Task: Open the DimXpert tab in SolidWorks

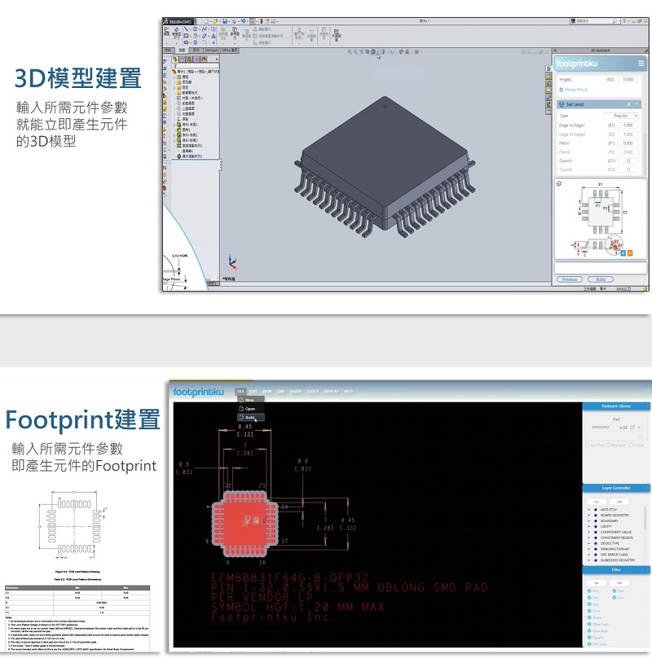Action: pos(212,50)
